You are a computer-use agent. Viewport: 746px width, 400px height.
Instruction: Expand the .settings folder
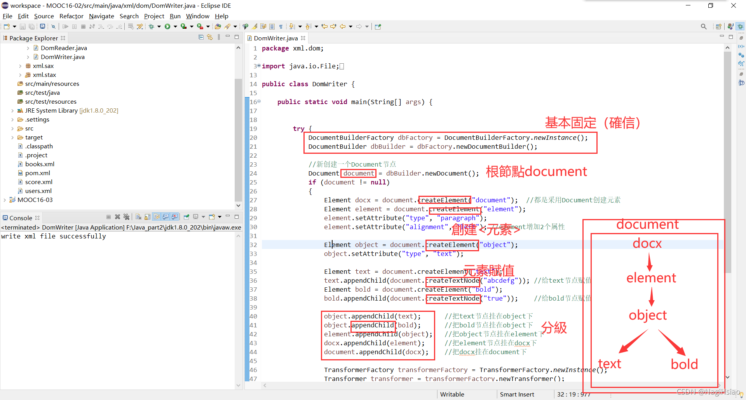click(x=12, y=120)
